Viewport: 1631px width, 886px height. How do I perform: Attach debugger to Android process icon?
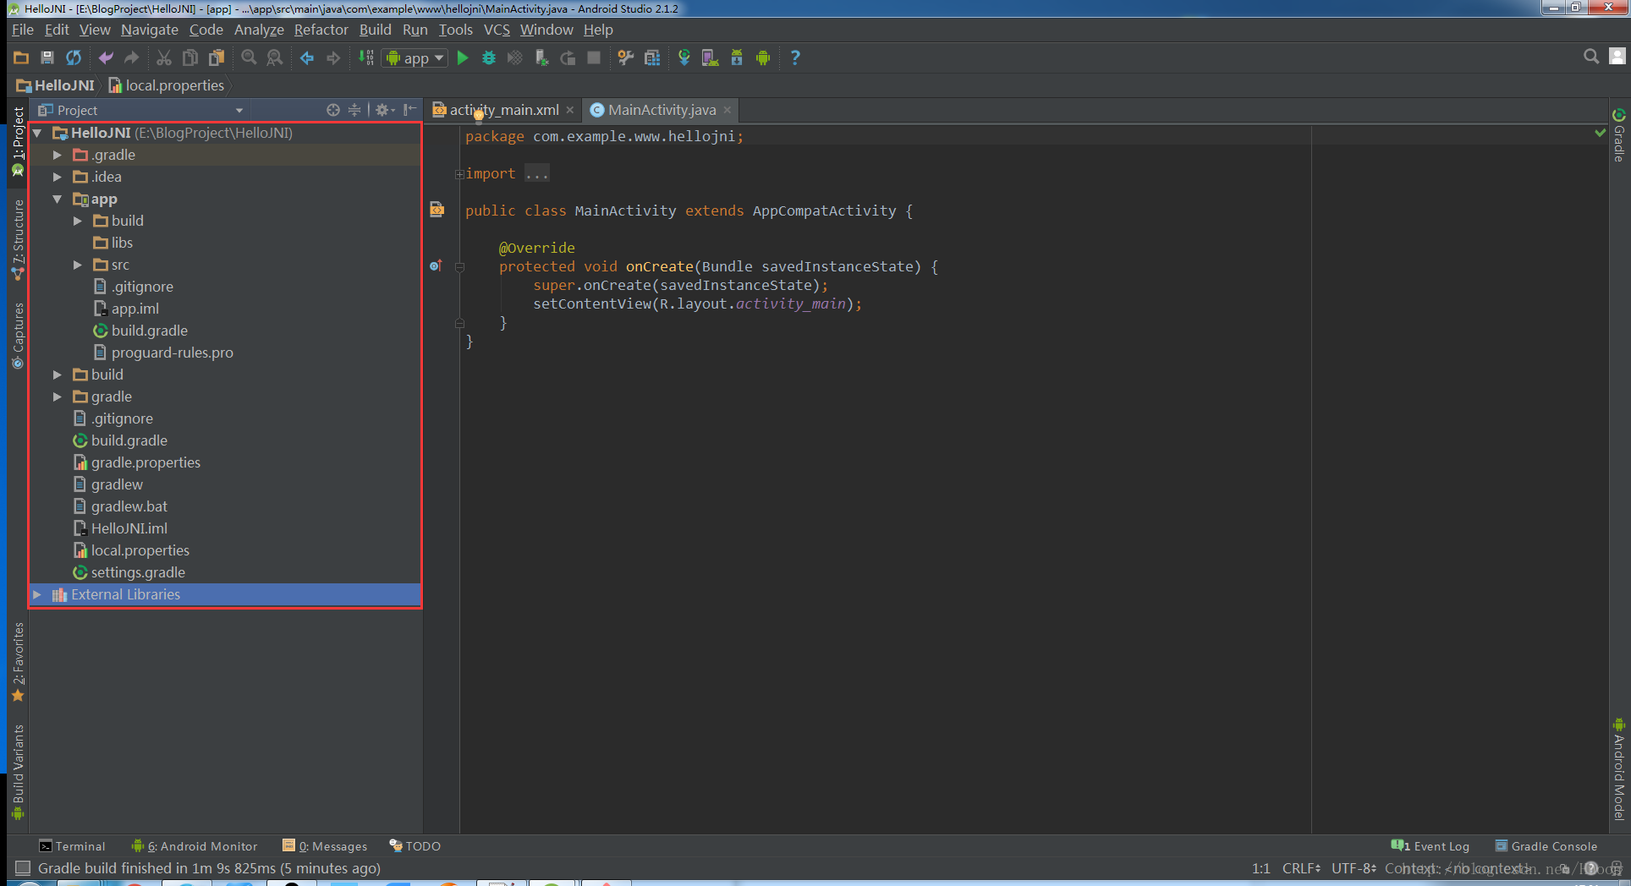click(x=541, y=57)
